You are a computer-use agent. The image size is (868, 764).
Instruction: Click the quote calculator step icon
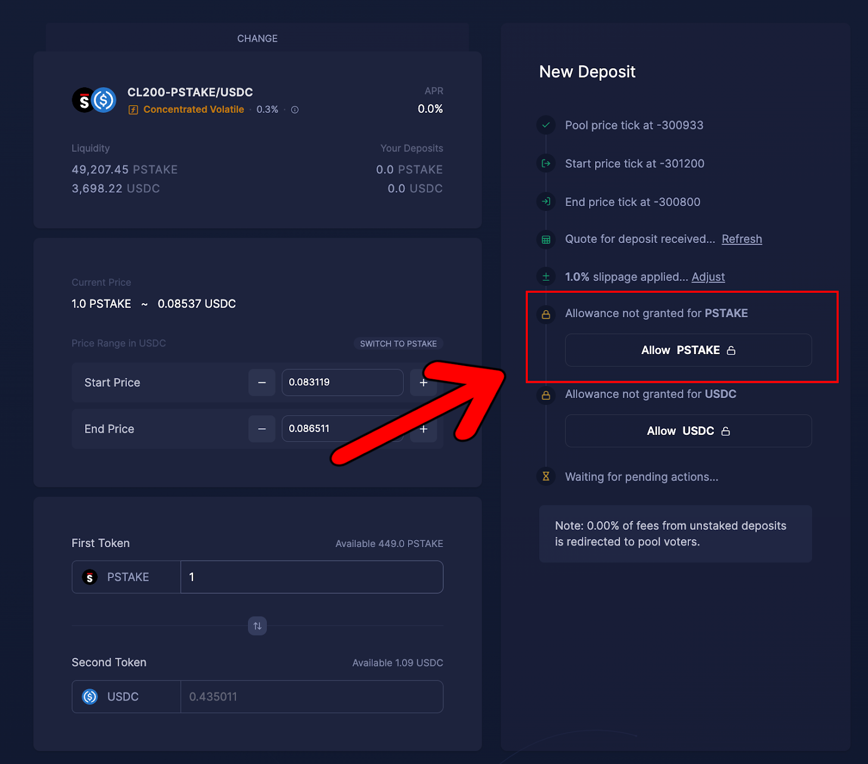tap(546, 239)
